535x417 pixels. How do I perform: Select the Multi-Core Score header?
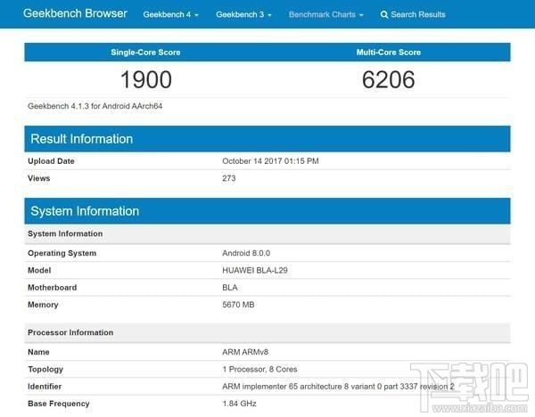(x=389, y=53)
